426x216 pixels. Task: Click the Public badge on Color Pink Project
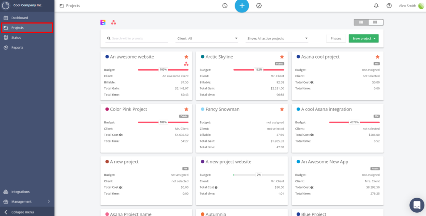(x=184, y=116)
